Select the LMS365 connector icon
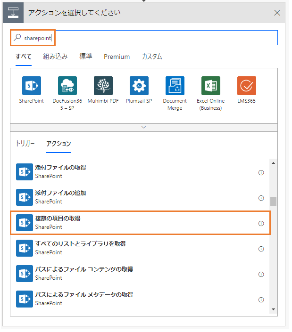The width and height of the screenshot is (292, 332). 246,86
